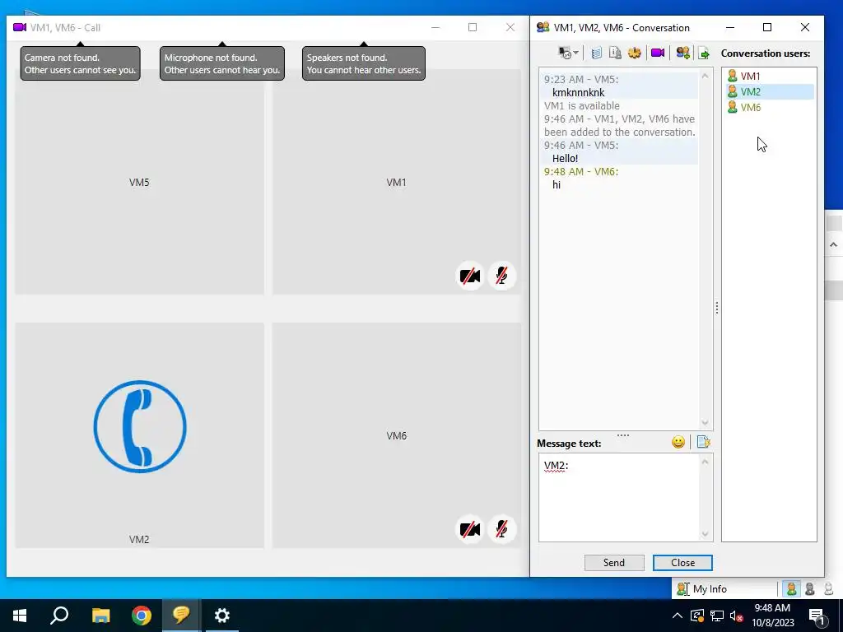Toggle VM6's camera-off icon
843x632 pixels.
(x=470, y=529)
